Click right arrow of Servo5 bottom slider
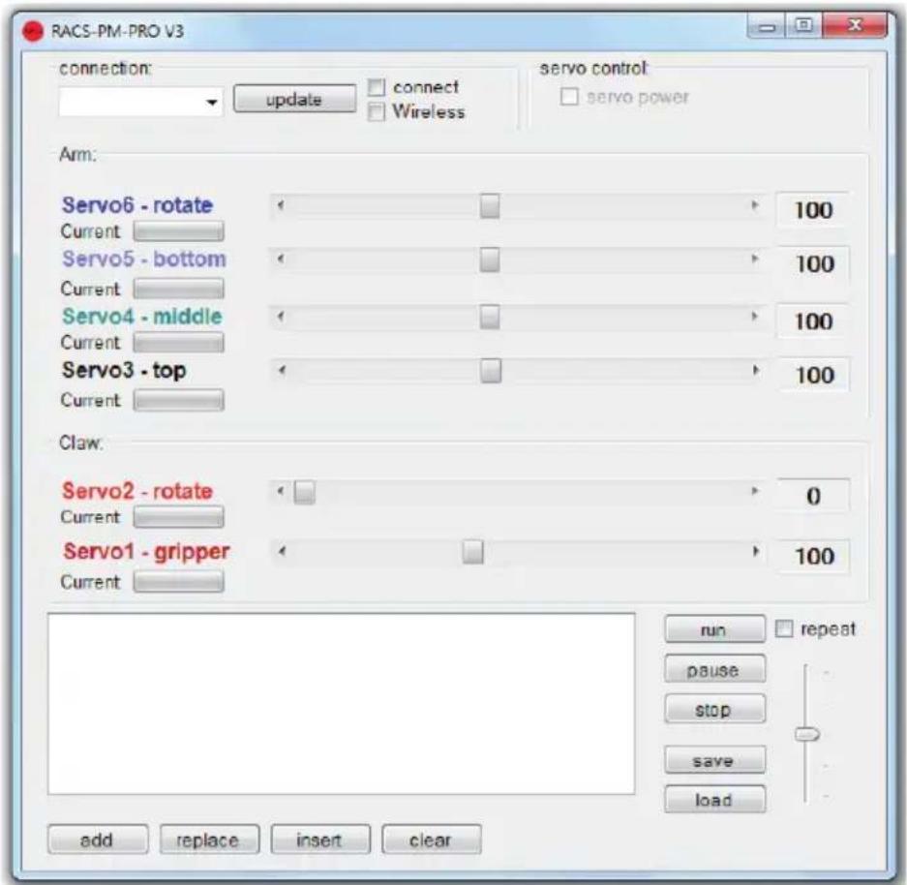 pyautogui.click(x=754, y=259)
